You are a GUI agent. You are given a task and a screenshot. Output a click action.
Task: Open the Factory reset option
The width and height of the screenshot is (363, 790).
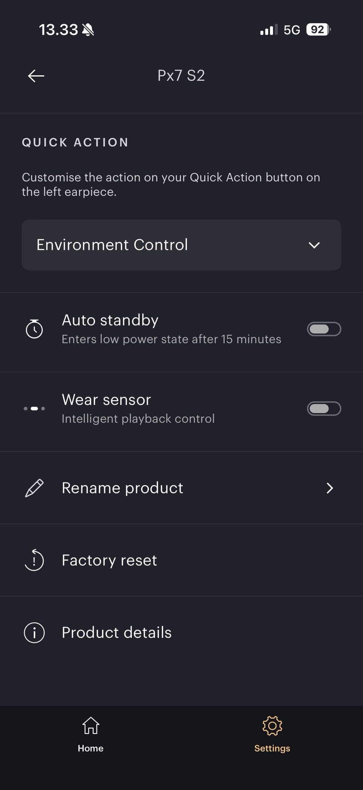(x=181, y=560)
